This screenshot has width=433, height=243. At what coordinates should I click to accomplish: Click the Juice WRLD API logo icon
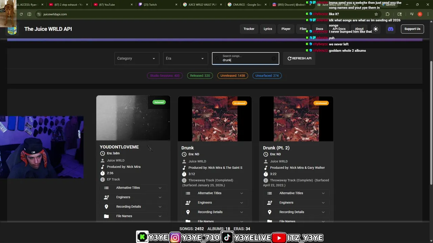(12, 29)
